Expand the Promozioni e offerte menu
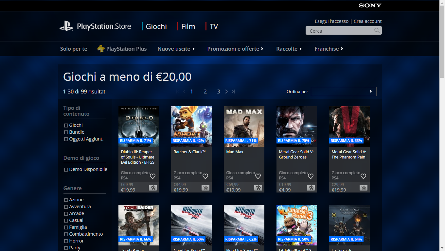The height and width of the screenshot is (251, 445). click(235, 49)
